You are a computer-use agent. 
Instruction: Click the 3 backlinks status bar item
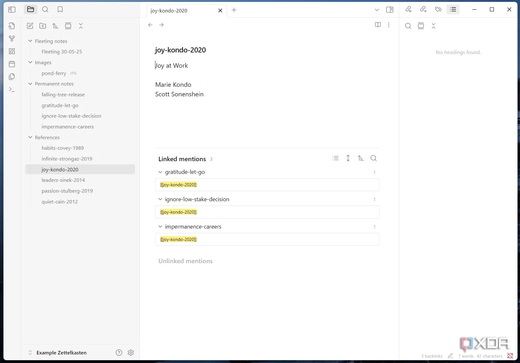[x=432, y=356]
